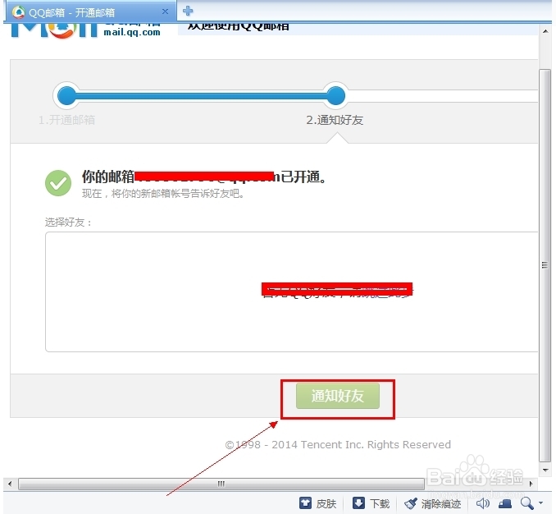Viewport: 556px width, 514px height.
Task: Click the horizontal scrollbar thumb
Action: (221, 484)
